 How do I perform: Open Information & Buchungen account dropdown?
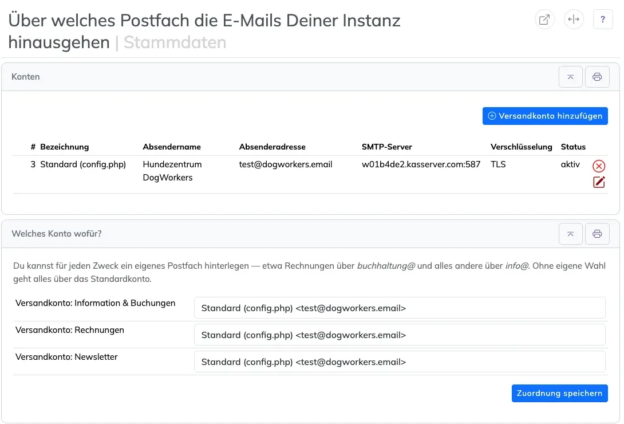(x=400, y=308)
